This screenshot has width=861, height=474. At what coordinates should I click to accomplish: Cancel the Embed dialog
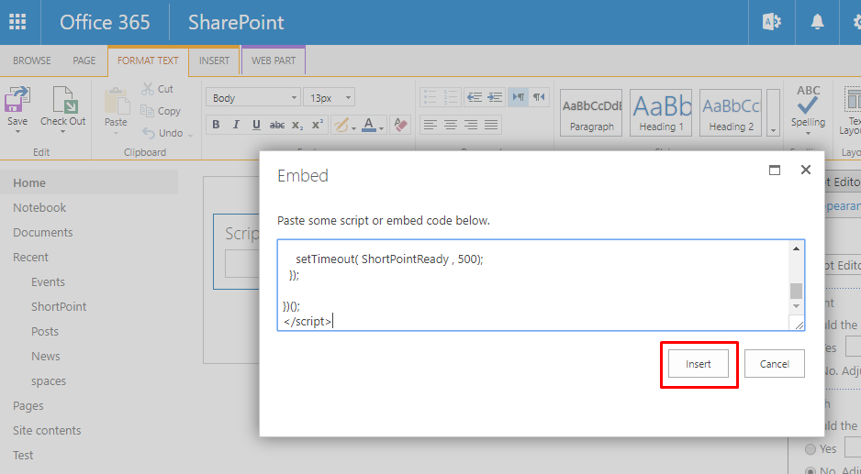point(774,364)
